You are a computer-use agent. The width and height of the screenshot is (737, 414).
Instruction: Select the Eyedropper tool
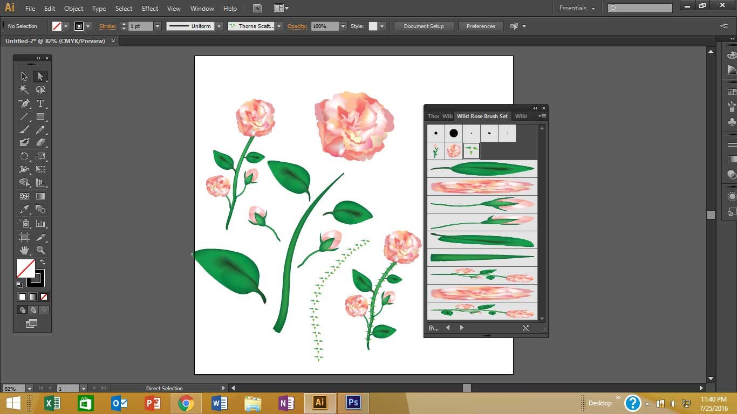(24, 209)
